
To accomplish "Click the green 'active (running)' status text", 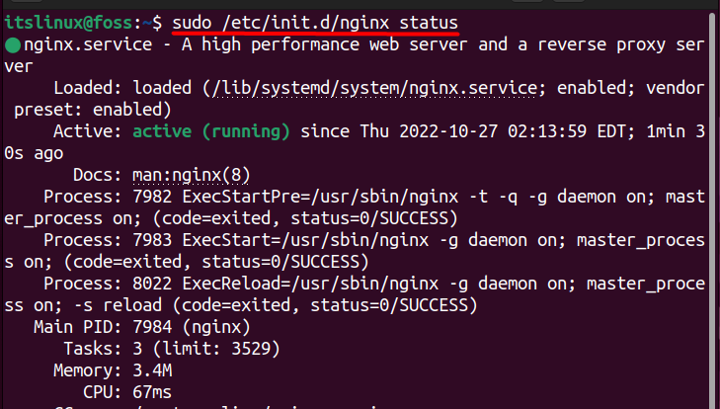I will (211, 132).
